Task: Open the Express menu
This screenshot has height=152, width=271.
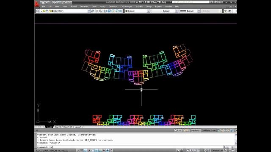Action: pyautogui.click(x=158, y=7)
